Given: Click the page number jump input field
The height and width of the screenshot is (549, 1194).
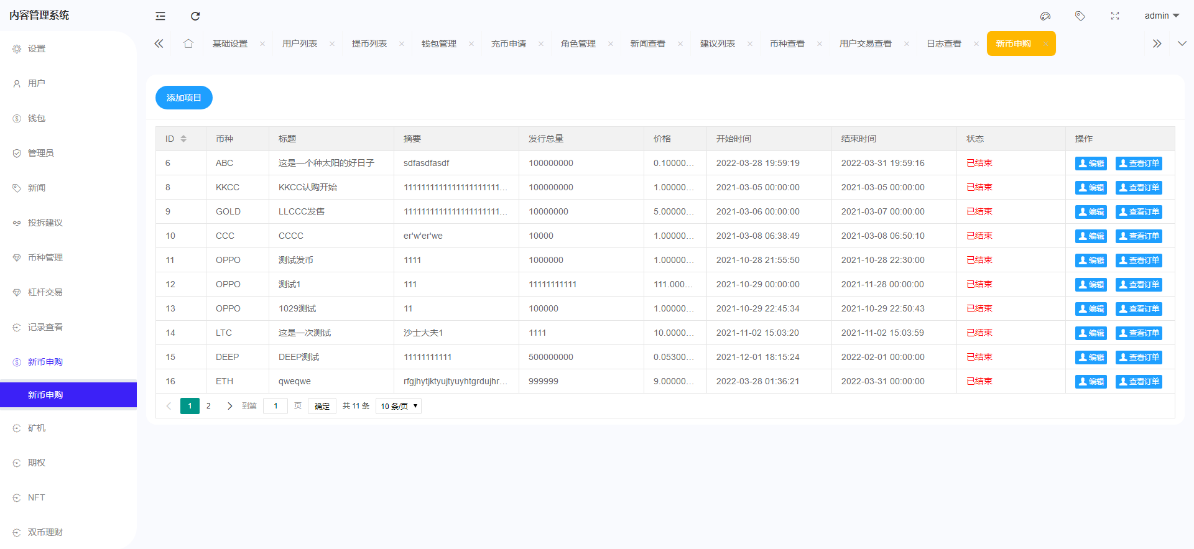Looking at the screenshot, I should [275, 406].
